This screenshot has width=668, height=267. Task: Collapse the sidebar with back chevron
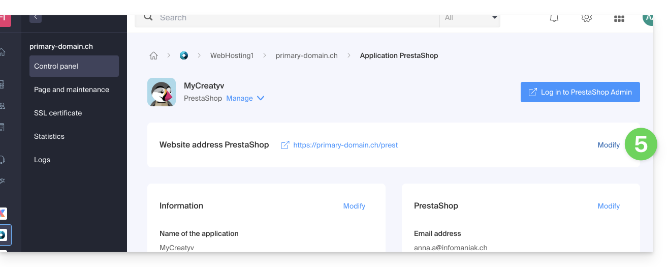pos(36,18)
